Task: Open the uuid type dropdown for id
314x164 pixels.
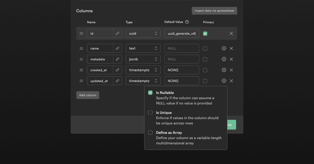Action: pos(143,33)
